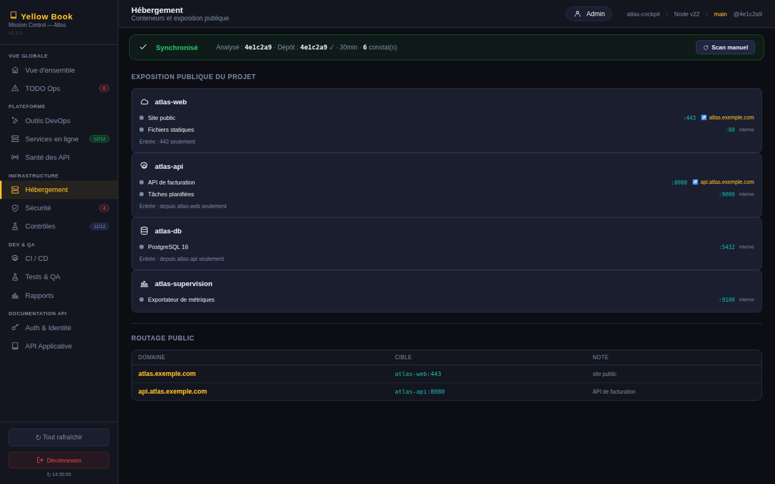Select the atlas-web:443 target cell
Image resolution: width=775 pixels, height=484 pixels.
(x=418, y=374)
